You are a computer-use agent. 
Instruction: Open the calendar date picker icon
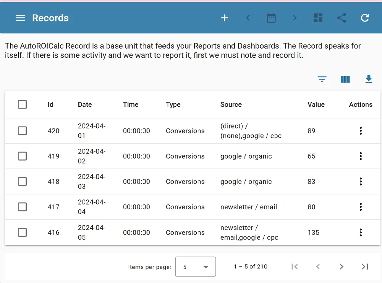pos(271,18)
